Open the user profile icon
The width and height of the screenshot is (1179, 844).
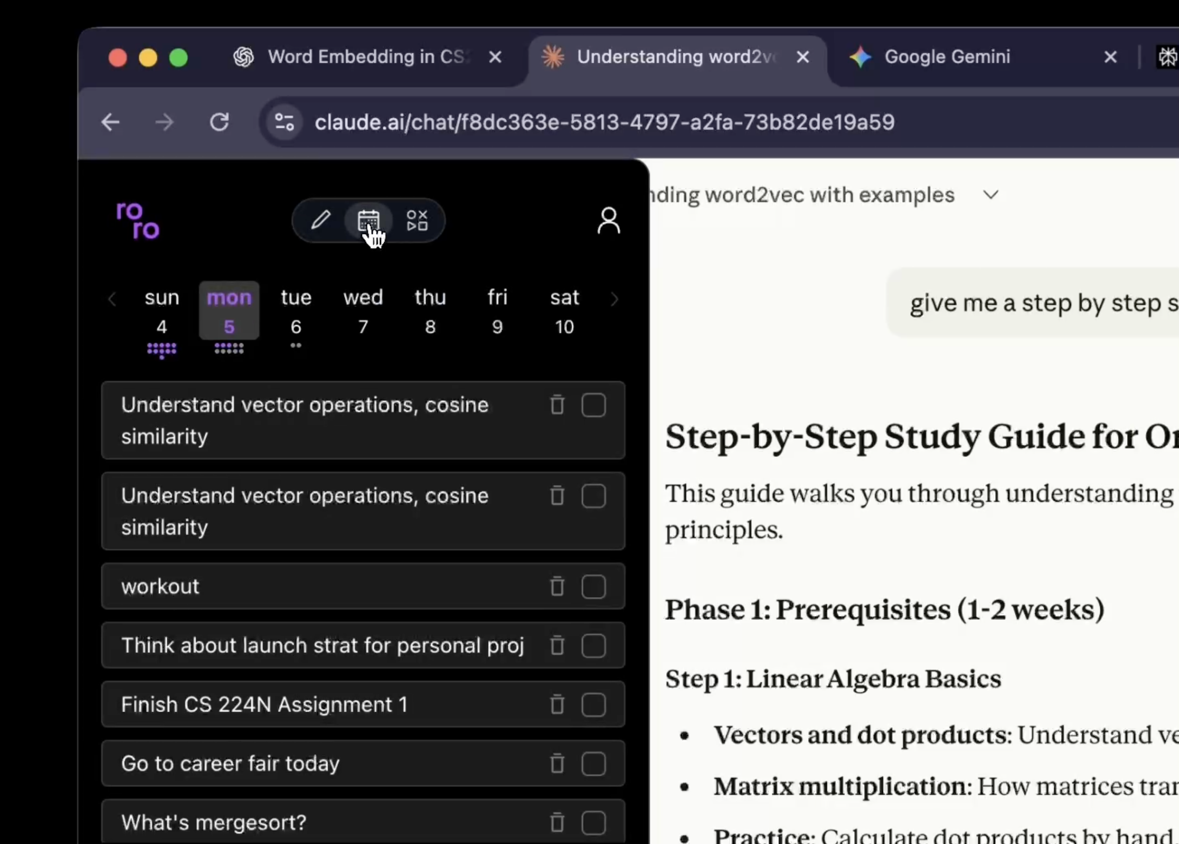coord(608,220)
